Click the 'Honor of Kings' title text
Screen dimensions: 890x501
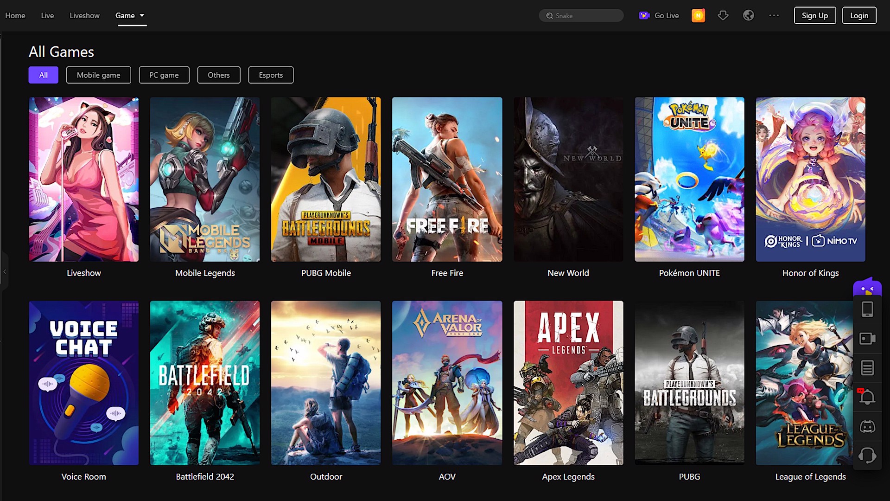pyautogui.click(x=810, y=273)
